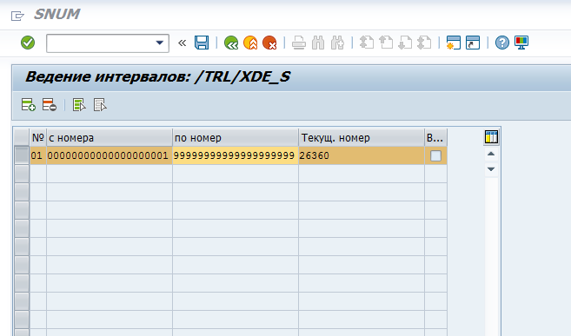The width and height of the screenshot is (571, 336).
Task: Click the table scroll down arrow
Action: (x=491, y=169)
